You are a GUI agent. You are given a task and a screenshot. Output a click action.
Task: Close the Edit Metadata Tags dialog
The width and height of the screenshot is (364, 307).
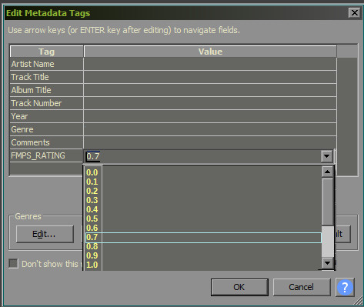pyautogui.click(x=355, y=12)
